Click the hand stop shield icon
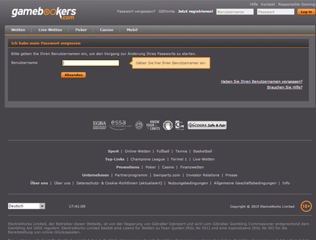The image size is (316, 240). click(x=168, y=125)
